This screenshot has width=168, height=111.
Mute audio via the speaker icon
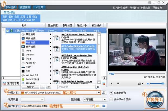(x=148, y=84)
